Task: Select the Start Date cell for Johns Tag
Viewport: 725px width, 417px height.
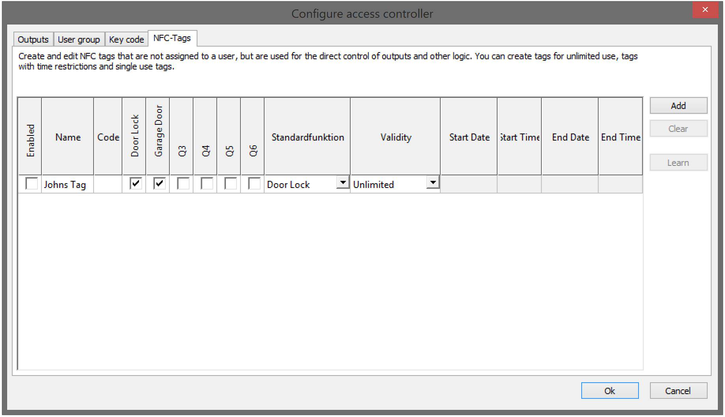Action: coord(468,184)
